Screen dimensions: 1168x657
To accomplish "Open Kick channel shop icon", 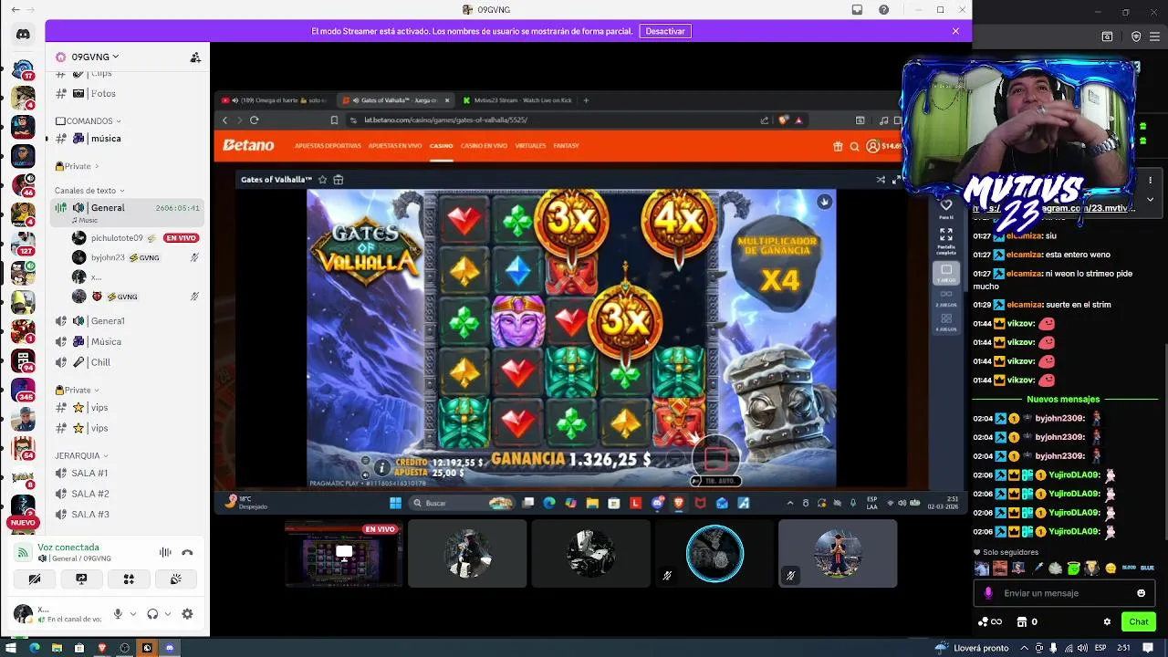I will click(x=1022, y=621).
